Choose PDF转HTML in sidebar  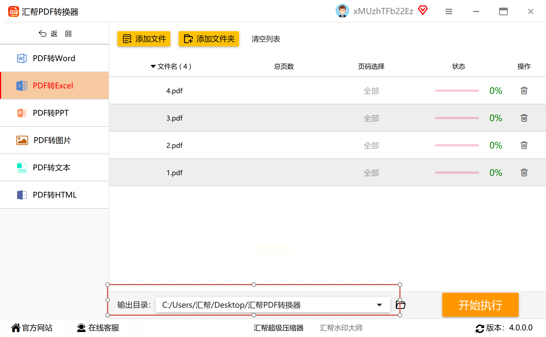pyautogui.click(x=54, y=195)
